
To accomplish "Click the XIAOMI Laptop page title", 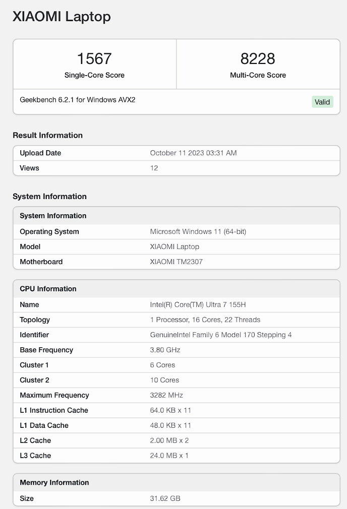I will coord(62,17).
